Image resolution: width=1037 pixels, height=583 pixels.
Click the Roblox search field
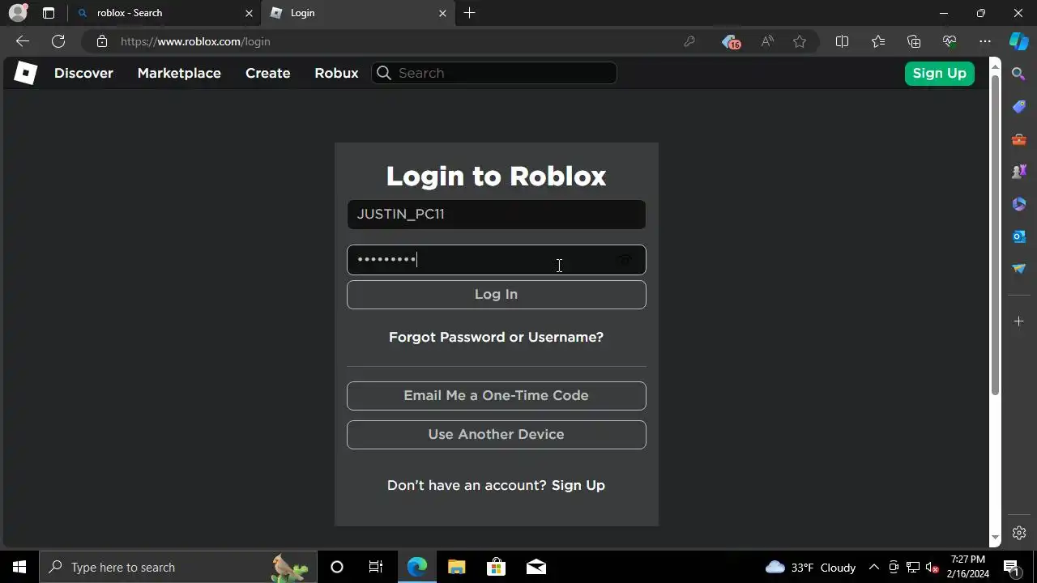click(494, 73)
